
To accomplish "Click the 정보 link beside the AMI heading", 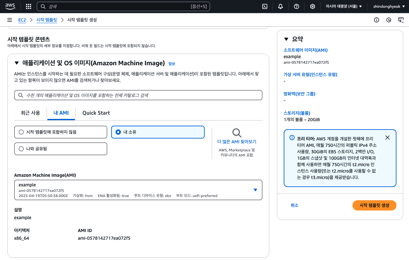I will 172,64.
